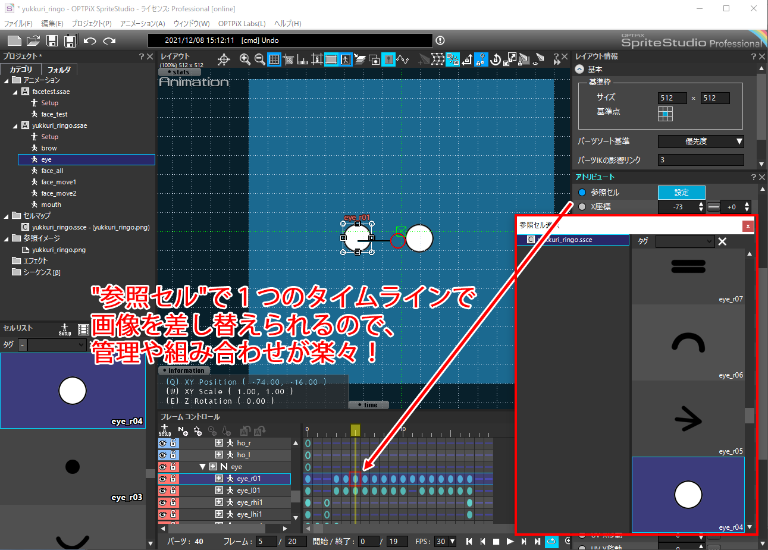768x550 pixels.
Task: Play the animation
Action: (x=510, y=542)
